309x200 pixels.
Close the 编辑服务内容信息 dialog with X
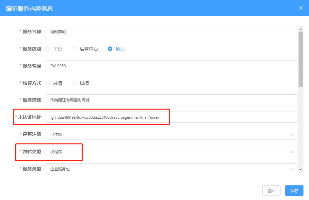click(x=301, y=8)
